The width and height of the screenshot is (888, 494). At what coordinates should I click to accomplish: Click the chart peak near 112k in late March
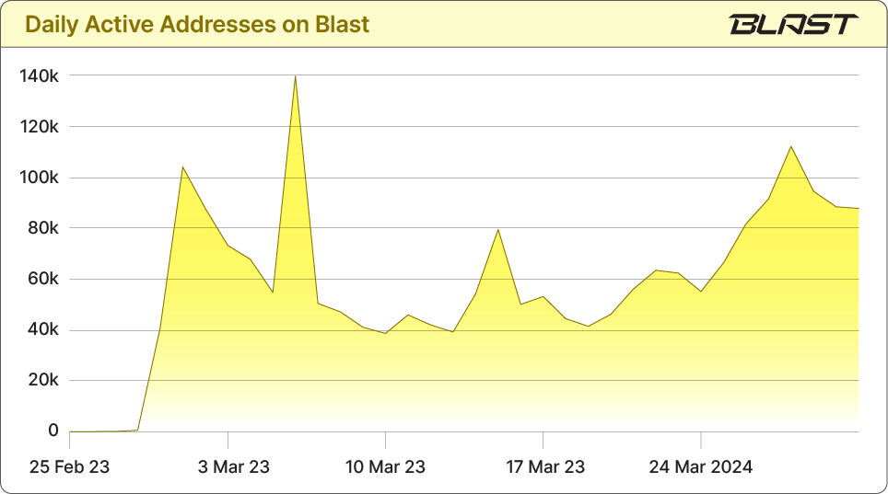click(790, 146)
